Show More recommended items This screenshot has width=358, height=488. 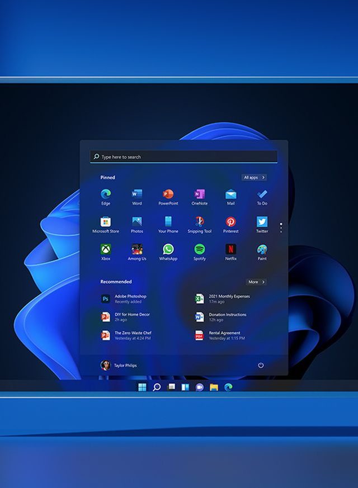(x=256, y=282)
